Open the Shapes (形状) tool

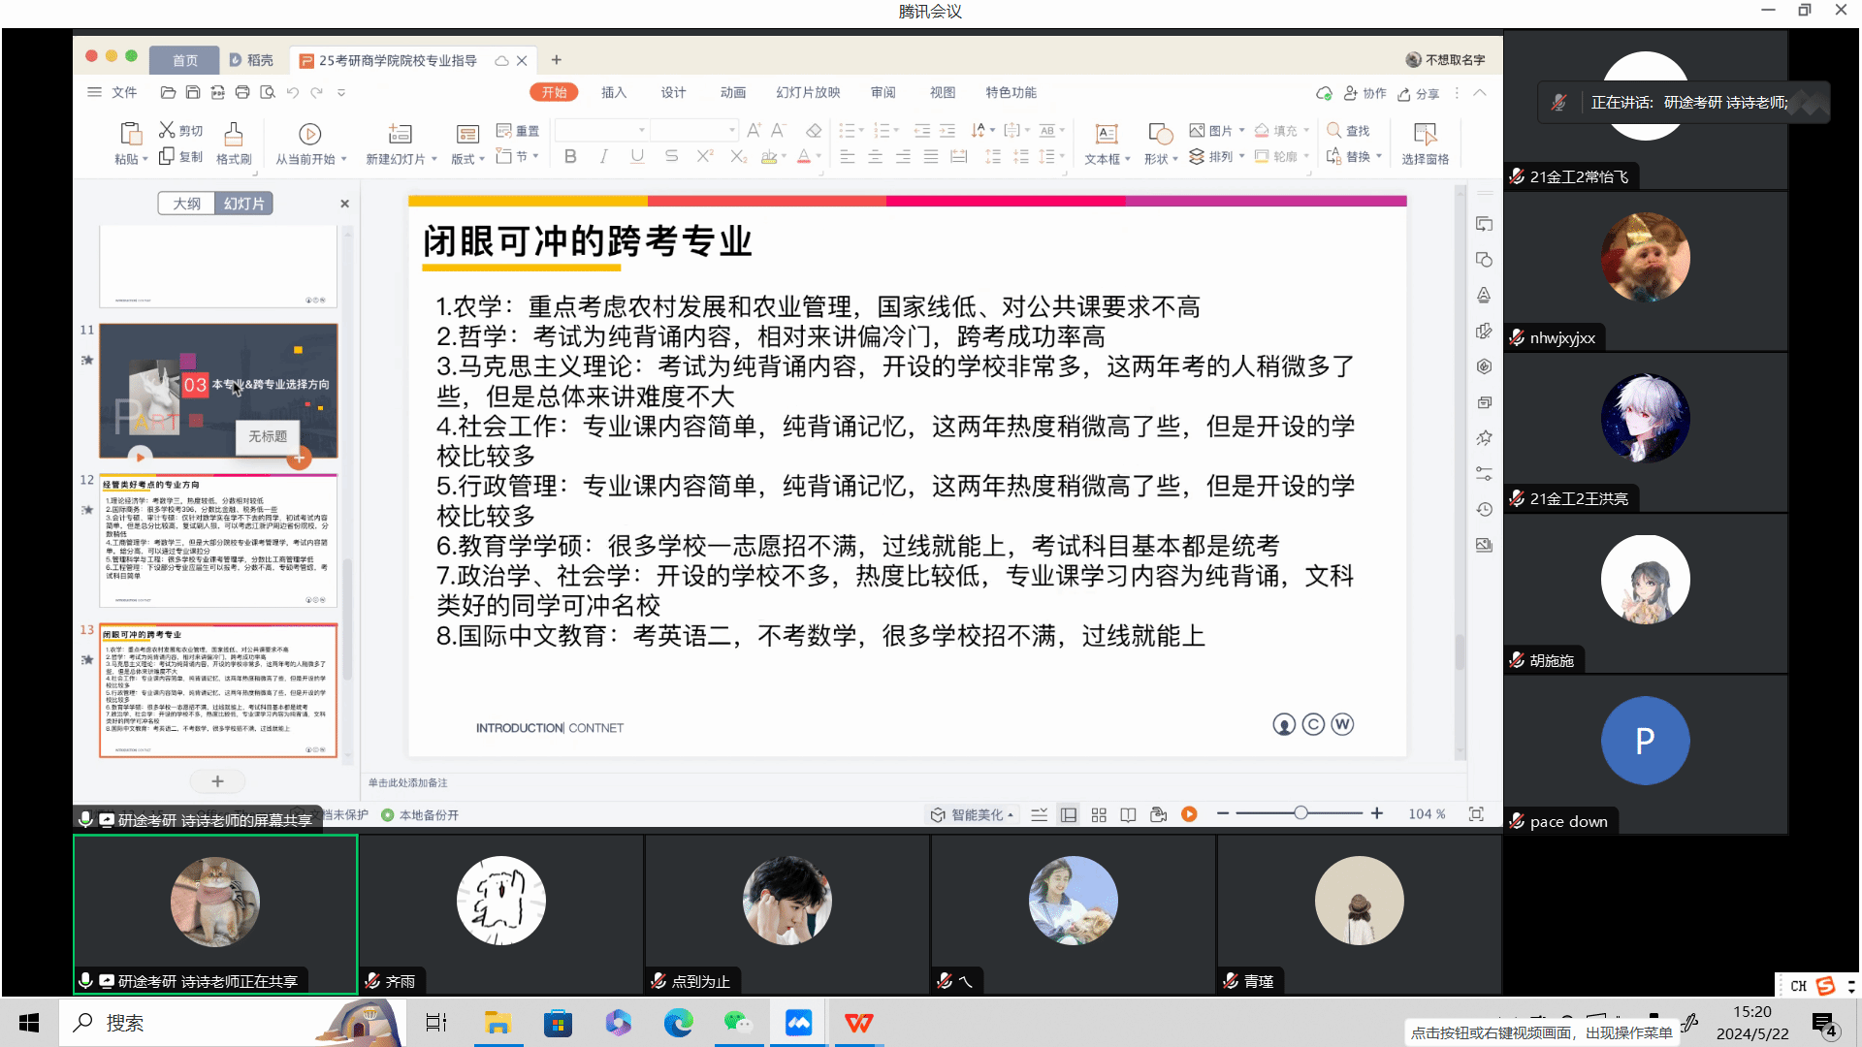pyautogui.click(x=1160, y=135)
